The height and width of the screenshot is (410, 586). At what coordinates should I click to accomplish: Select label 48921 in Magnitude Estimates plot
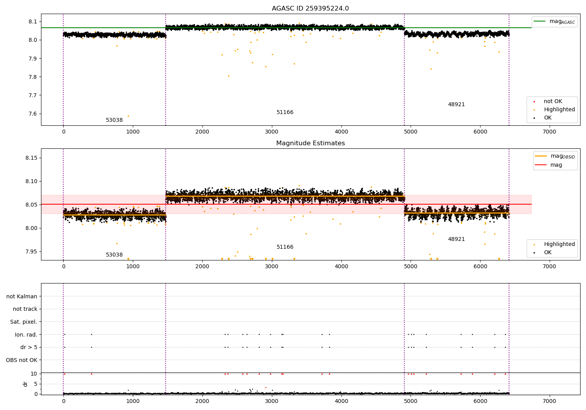456,239
